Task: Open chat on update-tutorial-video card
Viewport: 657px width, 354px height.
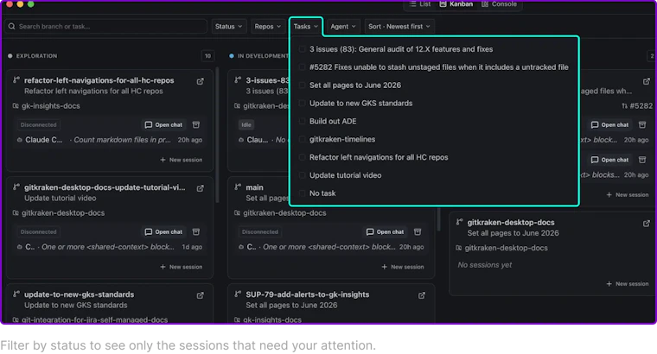Action: coord(164,231)
